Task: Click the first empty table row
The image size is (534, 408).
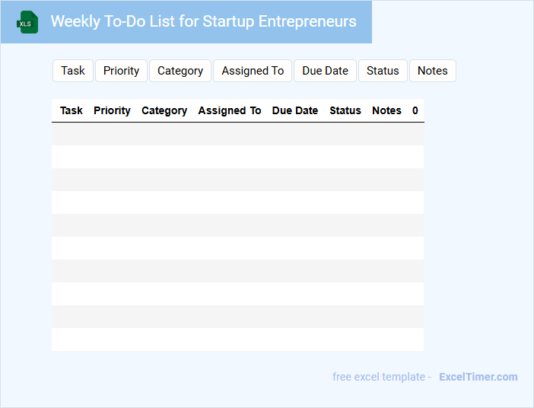Action: point(237,134)
